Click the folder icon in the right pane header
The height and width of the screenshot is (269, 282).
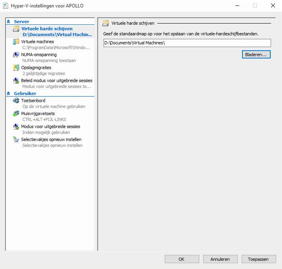(x=105, y=23)
